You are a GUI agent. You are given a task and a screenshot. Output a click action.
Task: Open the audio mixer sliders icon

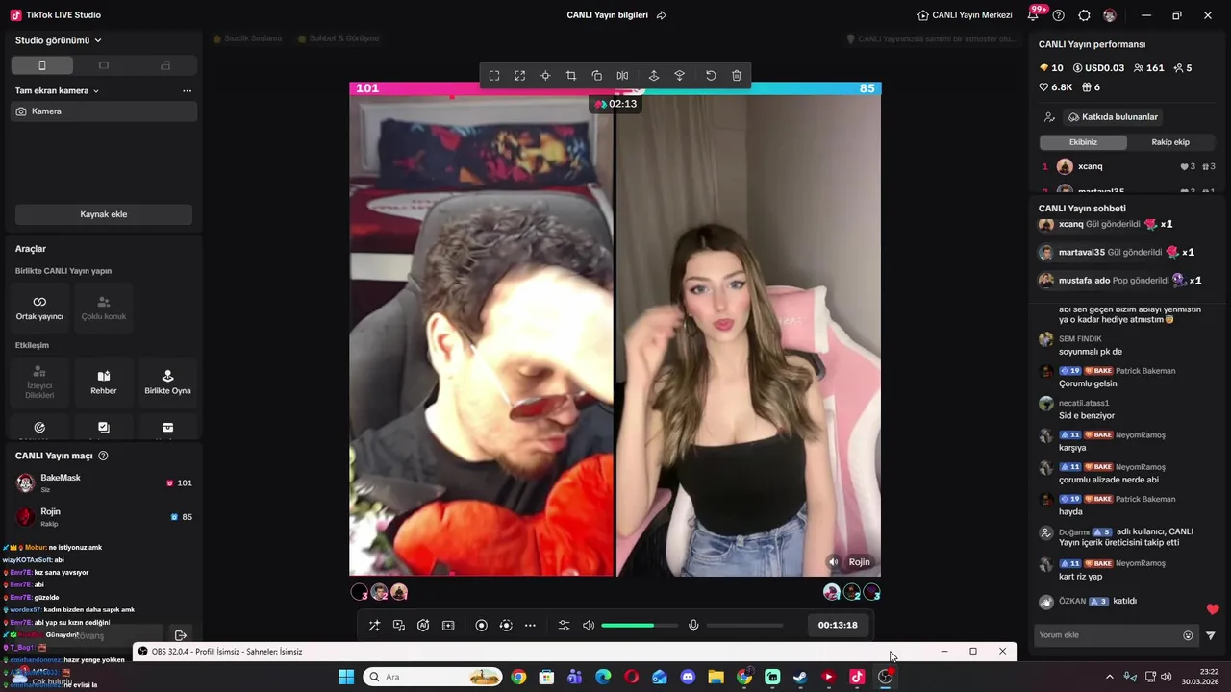(565, 626)
